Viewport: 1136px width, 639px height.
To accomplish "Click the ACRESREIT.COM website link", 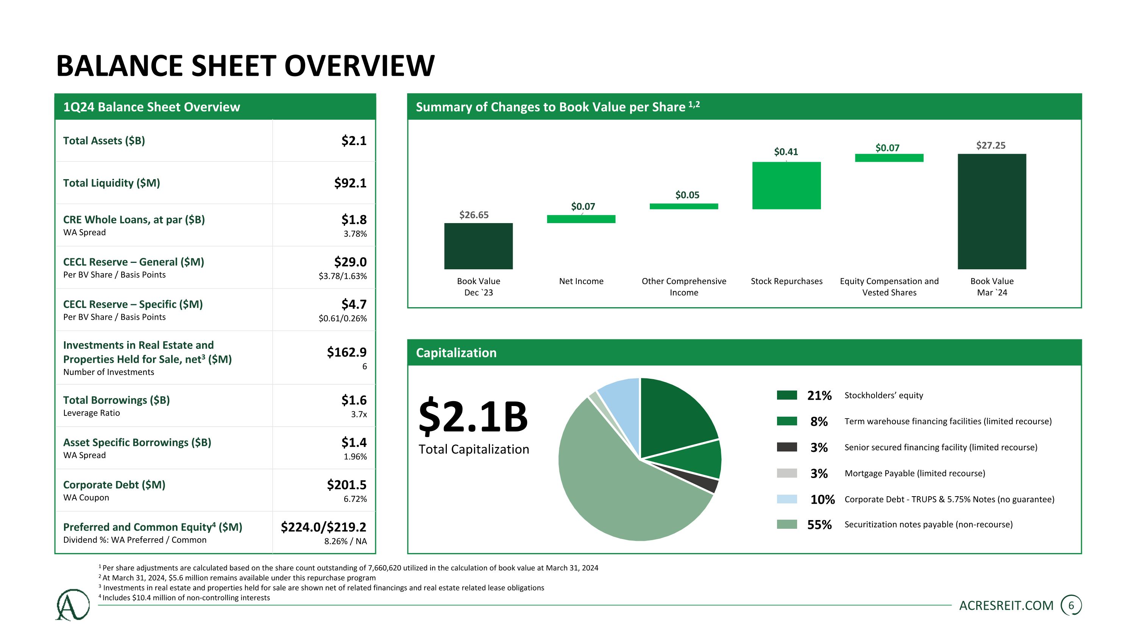I will tap(1006, 606).
